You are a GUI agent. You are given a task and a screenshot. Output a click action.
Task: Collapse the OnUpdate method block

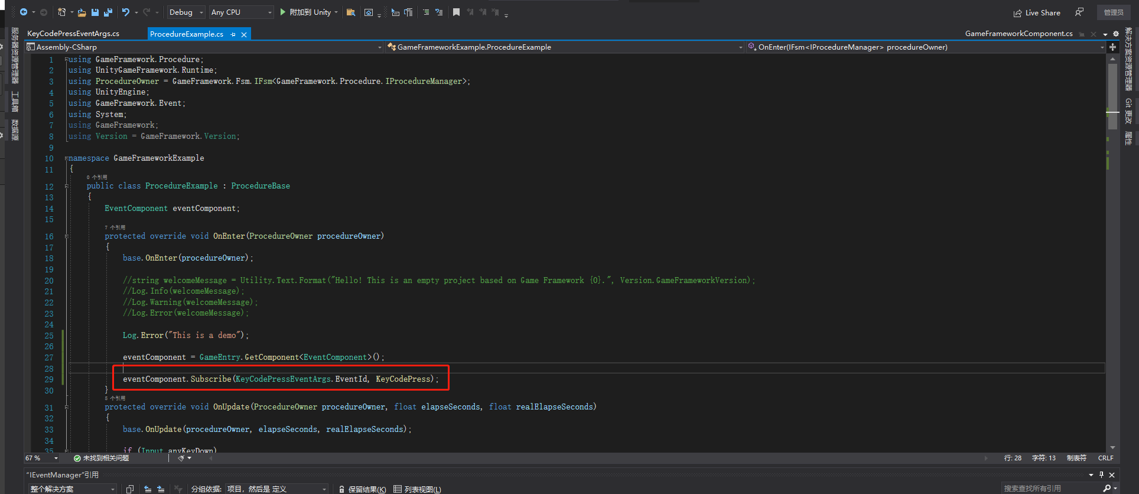tap(66, 407)
